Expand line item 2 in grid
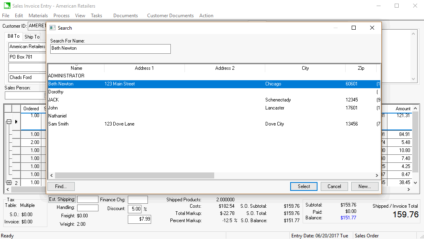The image size is (424, 239). pos(9,182)
